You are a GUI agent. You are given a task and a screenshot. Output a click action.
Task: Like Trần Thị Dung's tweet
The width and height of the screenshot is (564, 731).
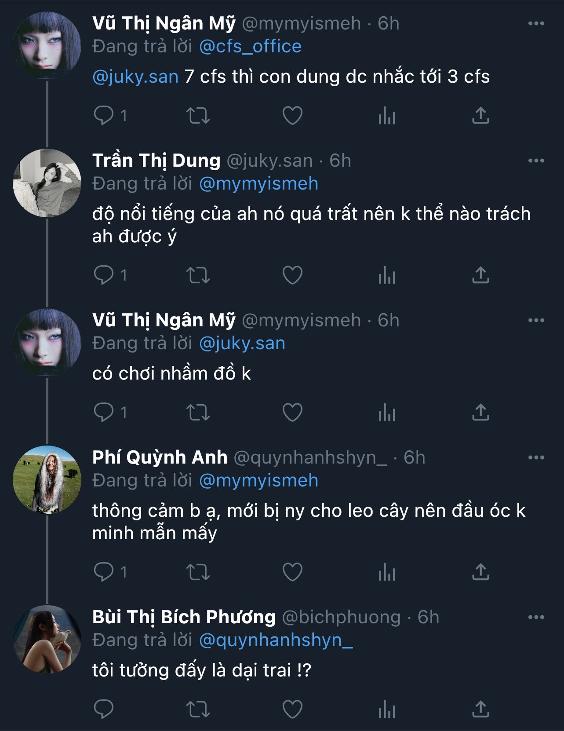[x=292, y=276]
